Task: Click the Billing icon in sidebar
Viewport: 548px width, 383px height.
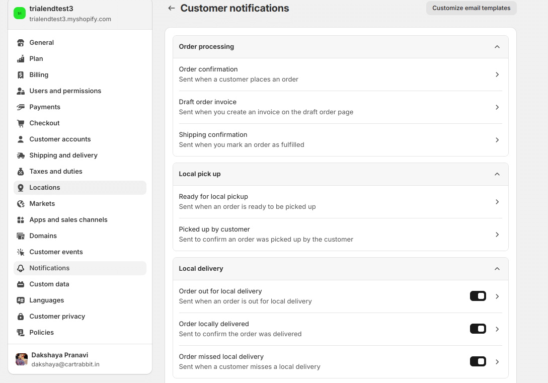Action: [21, 75]
